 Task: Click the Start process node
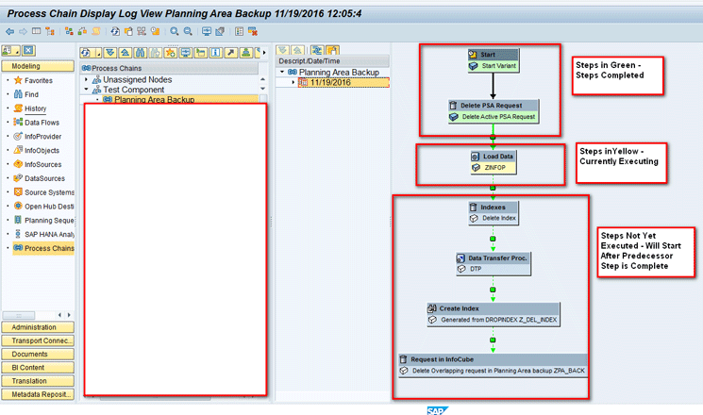(494, 60)
